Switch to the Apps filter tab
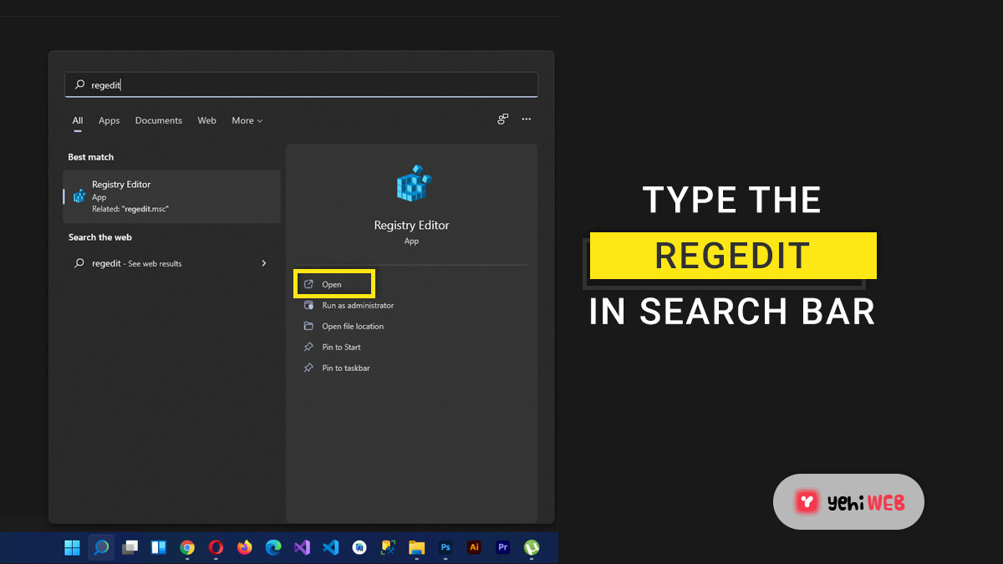This screenshot has height=564, width=1003. (x=109, y=120)
